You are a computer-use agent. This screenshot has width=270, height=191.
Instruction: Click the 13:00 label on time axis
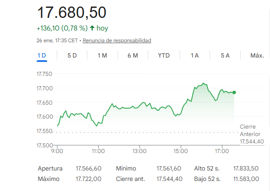[x=139, y=151]
